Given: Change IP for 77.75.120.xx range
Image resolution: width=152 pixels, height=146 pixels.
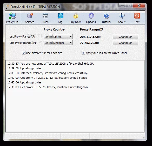Looking at the screenshot, I should click(x=125, y=43).
